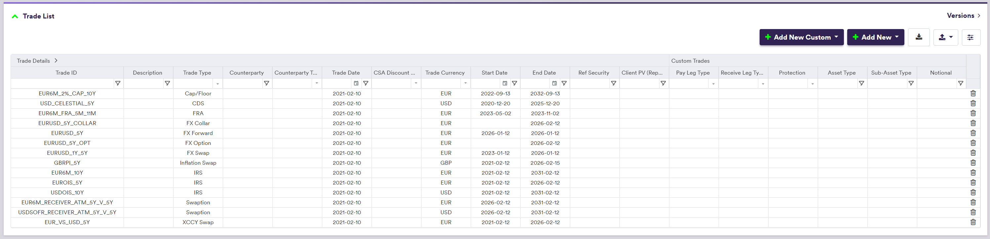
Task: Open the upload dropdown button
Action: coord(945,37)
